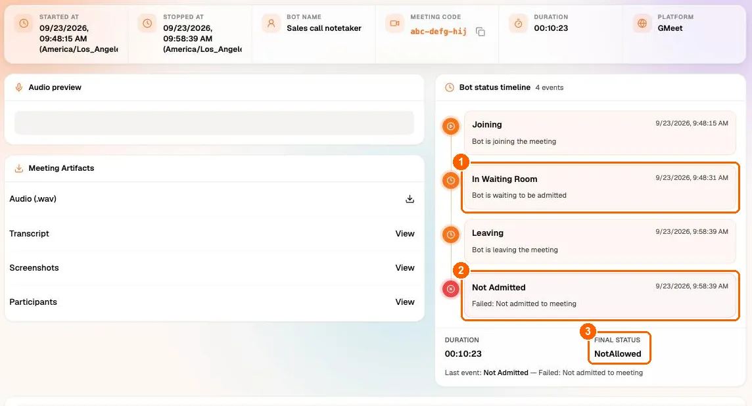Click the Duration timer icon in header
The height and width of the screenshot is (406, 752).
[x=519, y=24]
